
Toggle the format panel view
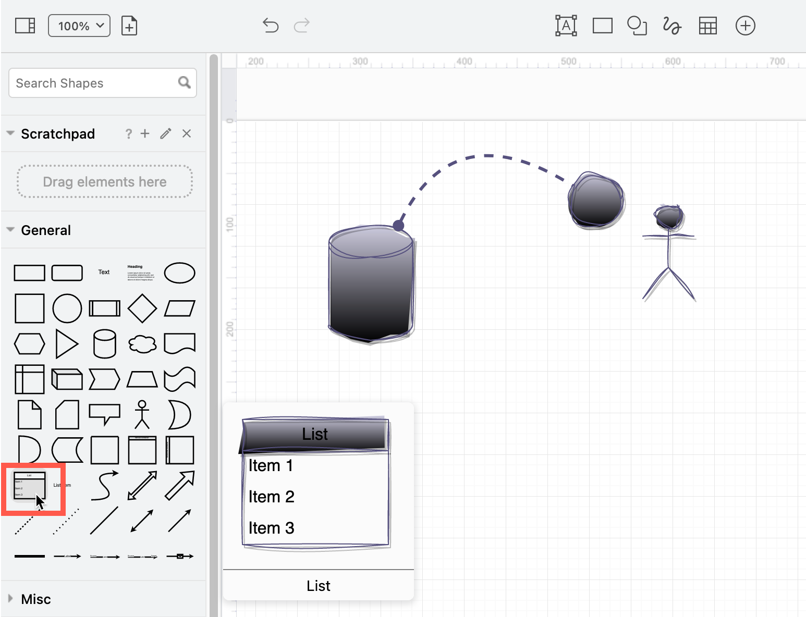click(x=25, y=25)
